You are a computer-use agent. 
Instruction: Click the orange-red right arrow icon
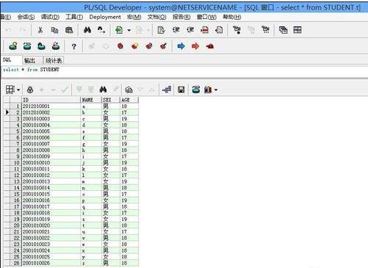coord(195,46)
